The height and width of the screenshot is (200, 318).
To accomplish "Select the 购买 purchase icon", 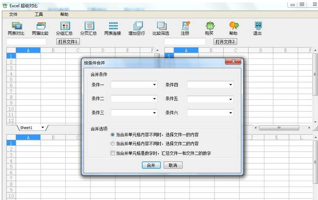I will [x=209, y=29].
